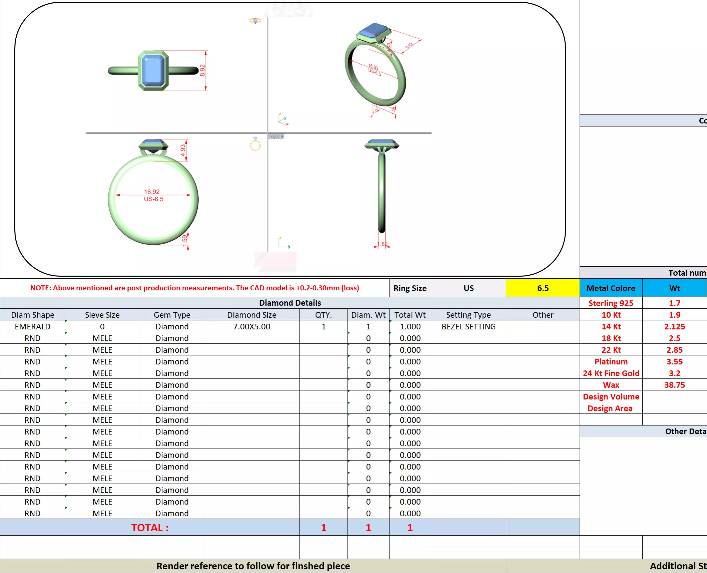Select the 7.00X5.00 diamond size cell
The width and height of the screenshot is (707, 573).
point(251,326)
